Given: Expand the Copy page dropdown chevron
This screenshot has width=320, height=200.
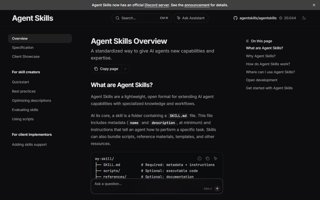Looking at the screenshot, I should coord(125,69).
